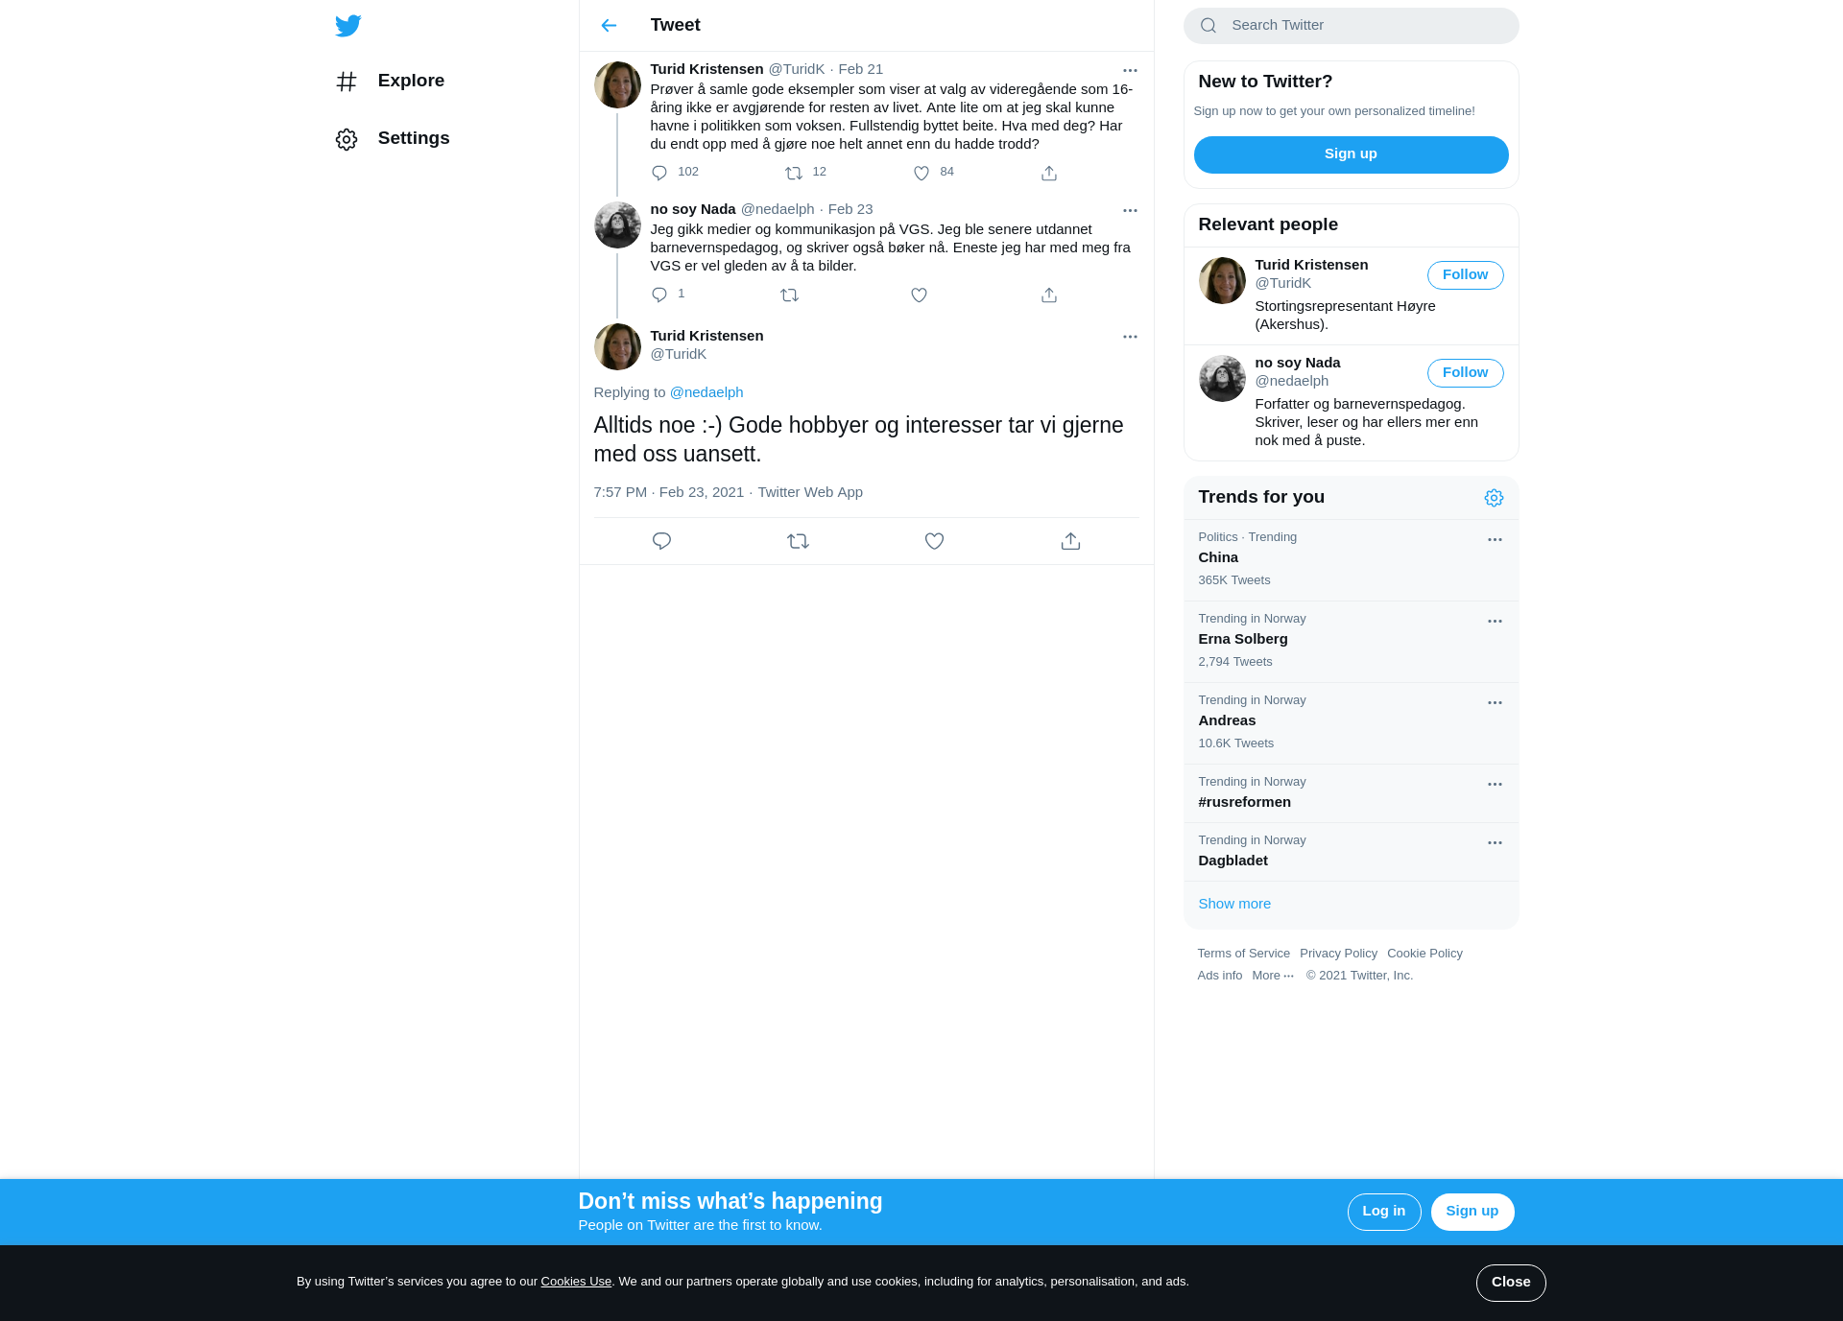Click Log in on the bottom banner

click(1383, 1212)
